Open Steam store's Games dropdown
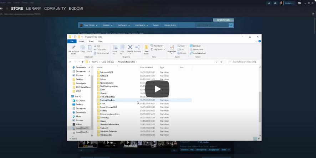 click(107, 25)
